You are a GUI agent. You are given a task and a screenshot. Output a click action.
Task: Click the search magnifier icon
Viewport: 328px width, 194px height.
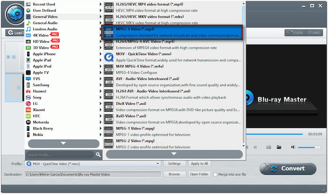tap(98, 154)
